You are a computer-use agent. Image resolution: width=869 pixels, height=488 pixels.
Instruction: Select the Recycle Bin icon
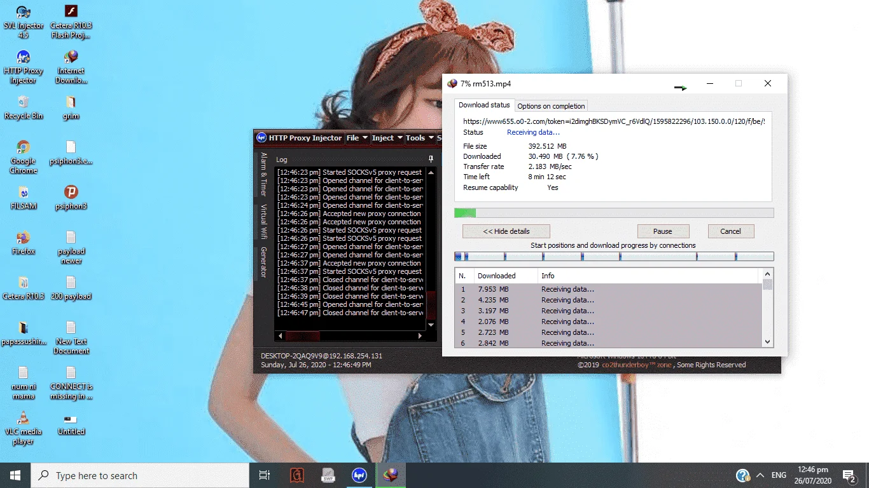coord(24,107)
